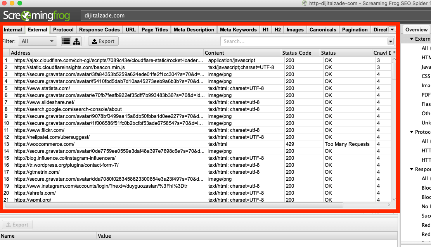Select the https://ahrefs.com/ address
Image resolution: width=431 pixels, height=247 pixels.
pyautogui.click(x=35, y=193)
